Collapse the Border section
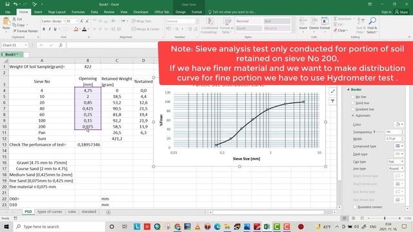The height and width of the screenshot is (232, 413). coord(348,90)
